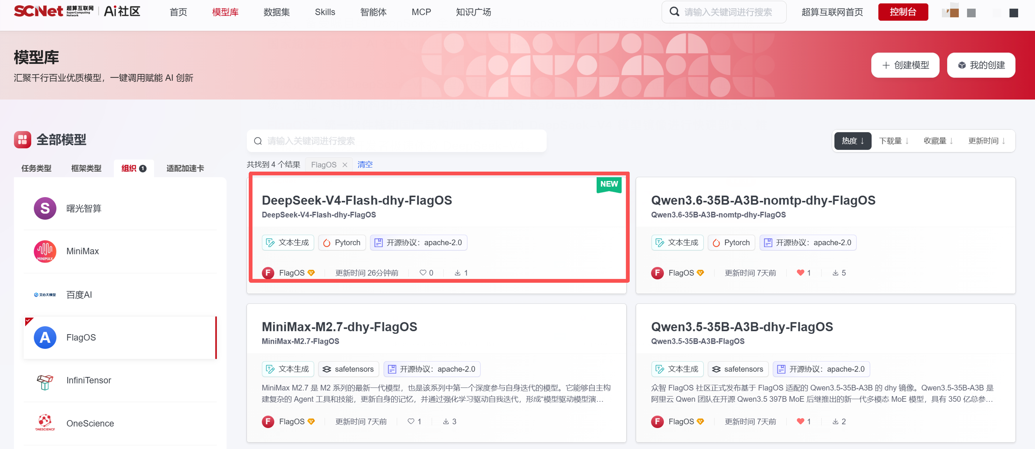
Task: Click the 创建模型 button
Action: click(905, 65)
